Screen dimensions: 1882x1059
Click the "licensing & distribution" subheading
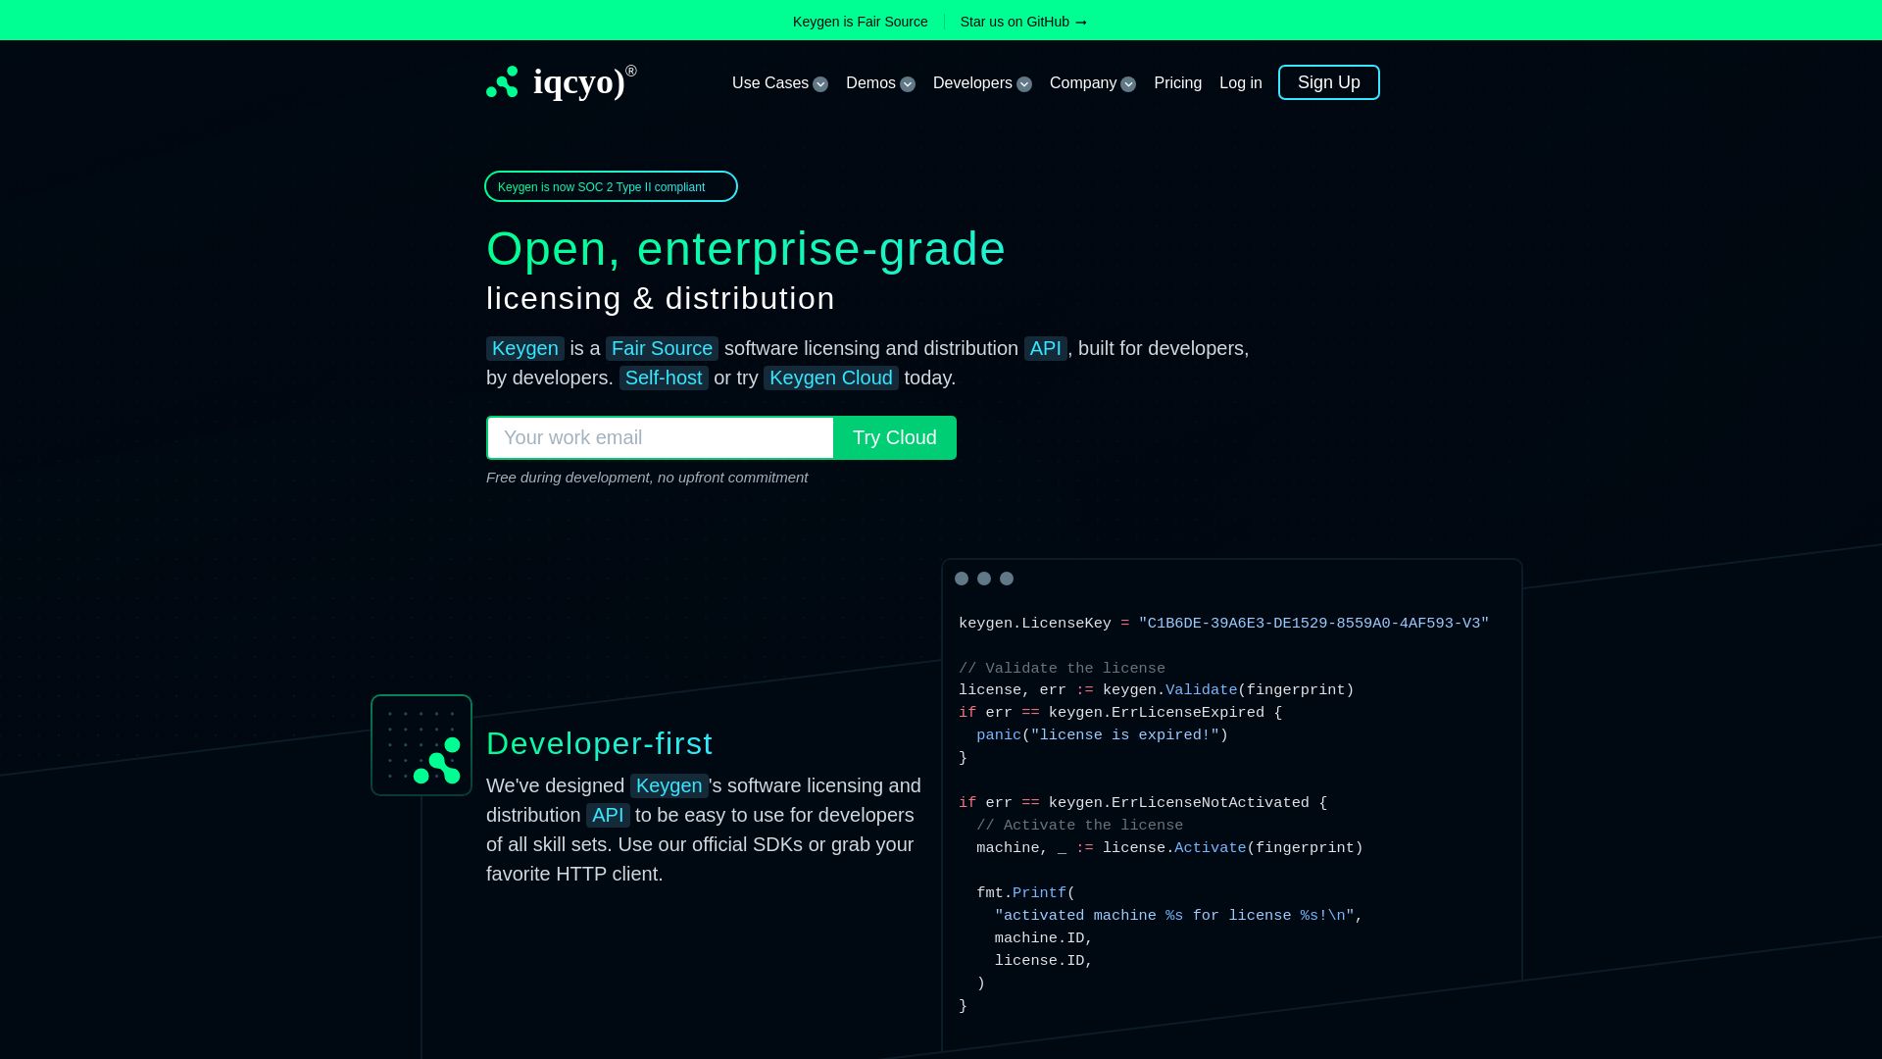pyautogui.click(x=661, y=298)
